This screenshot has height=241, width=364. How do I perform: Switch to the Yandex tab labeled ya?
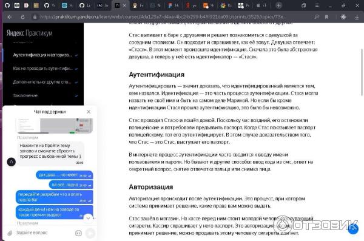(x=191, y=5)
